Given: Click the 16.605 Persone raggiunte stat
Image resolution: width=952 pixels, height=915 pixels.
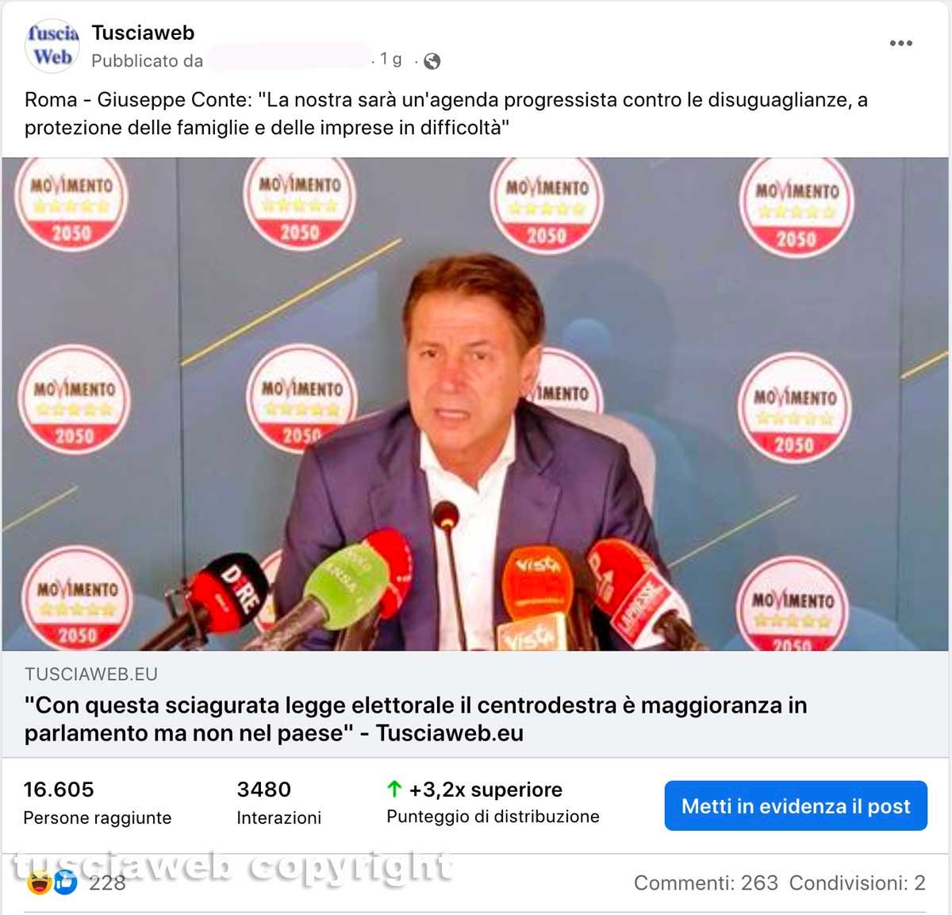Looking at the screenshot, I should 98,802.
